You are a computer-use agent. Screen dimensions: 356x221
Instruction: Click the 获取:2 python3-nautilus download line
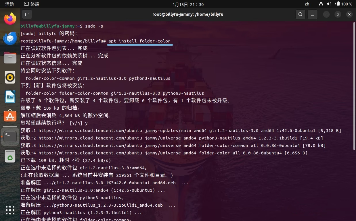(x=172, y=138)
